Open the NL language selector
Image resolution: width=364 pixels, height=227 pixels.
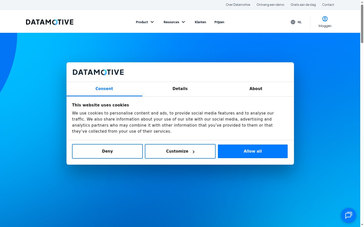pos(296,22)
